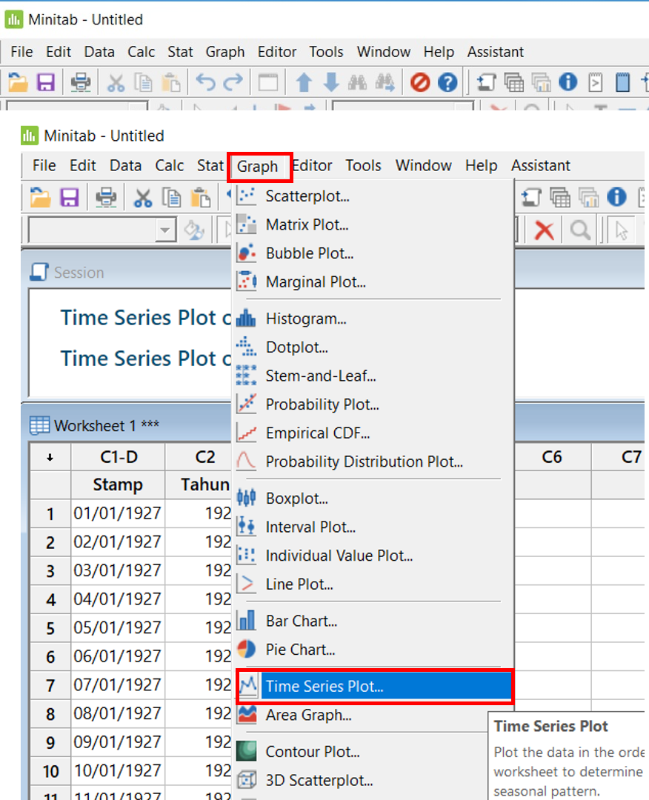Open combo box dropdown in front window toolbar

164,230
